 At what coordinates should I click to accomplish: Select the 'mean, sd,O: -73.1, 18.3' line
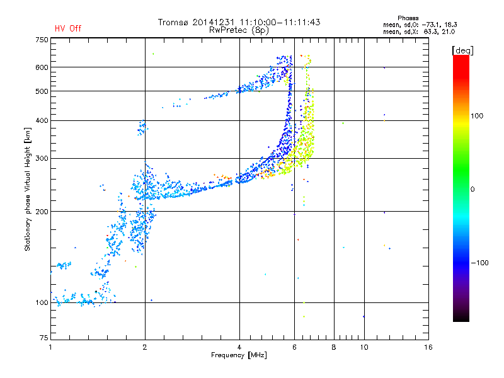point(420,25)
